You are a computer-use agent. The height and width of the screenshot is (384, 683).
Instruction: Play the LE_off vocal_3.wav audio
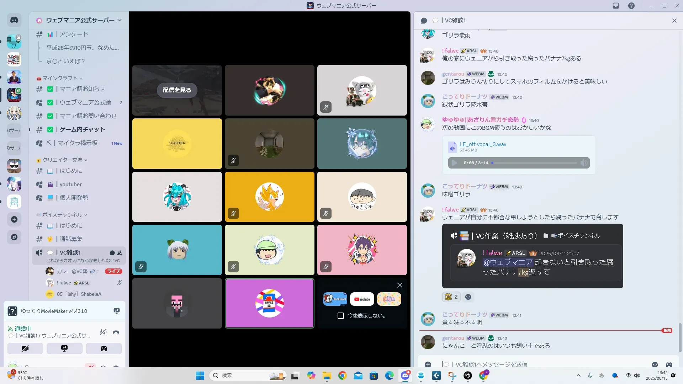[x=454, y=163]
